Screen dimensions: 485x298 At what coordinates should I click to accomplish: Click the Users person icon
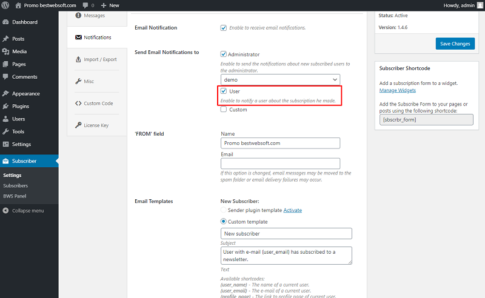coord(5,119)
